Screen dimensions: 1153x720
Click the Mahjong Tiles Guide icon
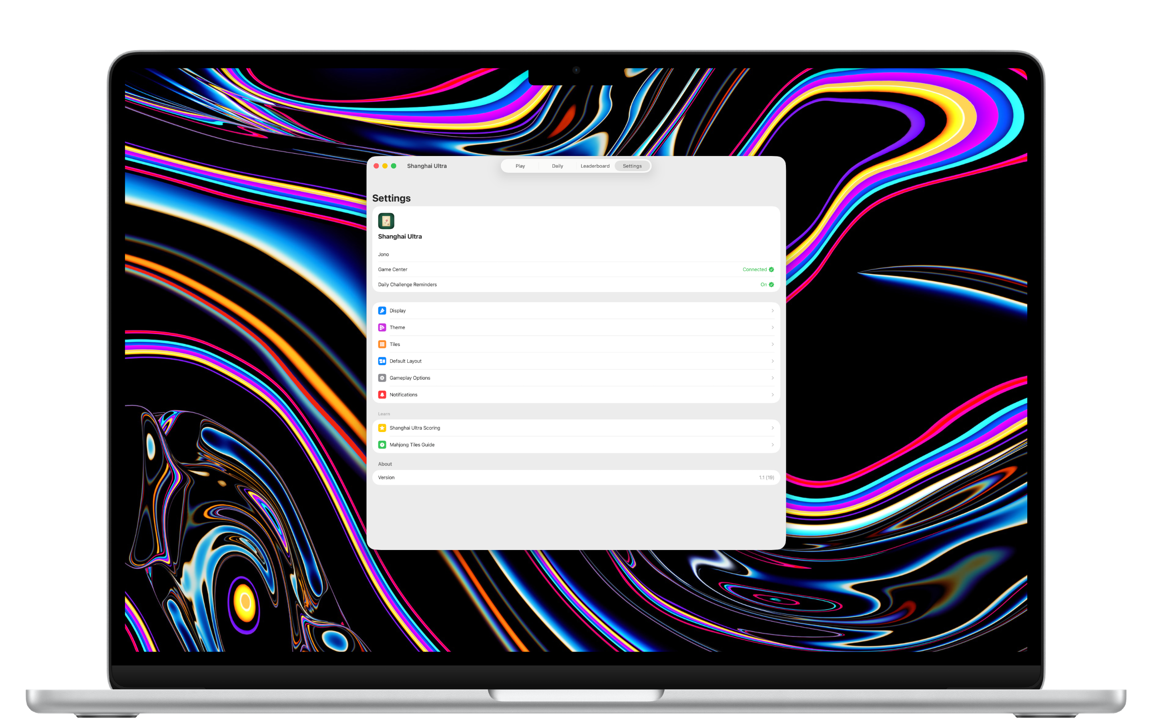(382, 444)
